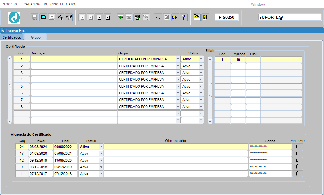Screen dimensions: 324x195
Task: Click the next record arrow button
Action: 99,18
